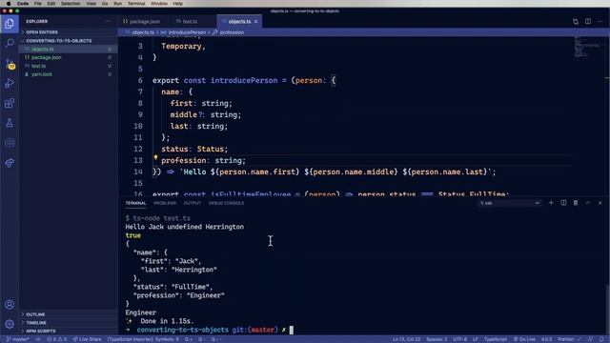Split the editor to the right
610x343 pixels.
(x=588, y=21)
